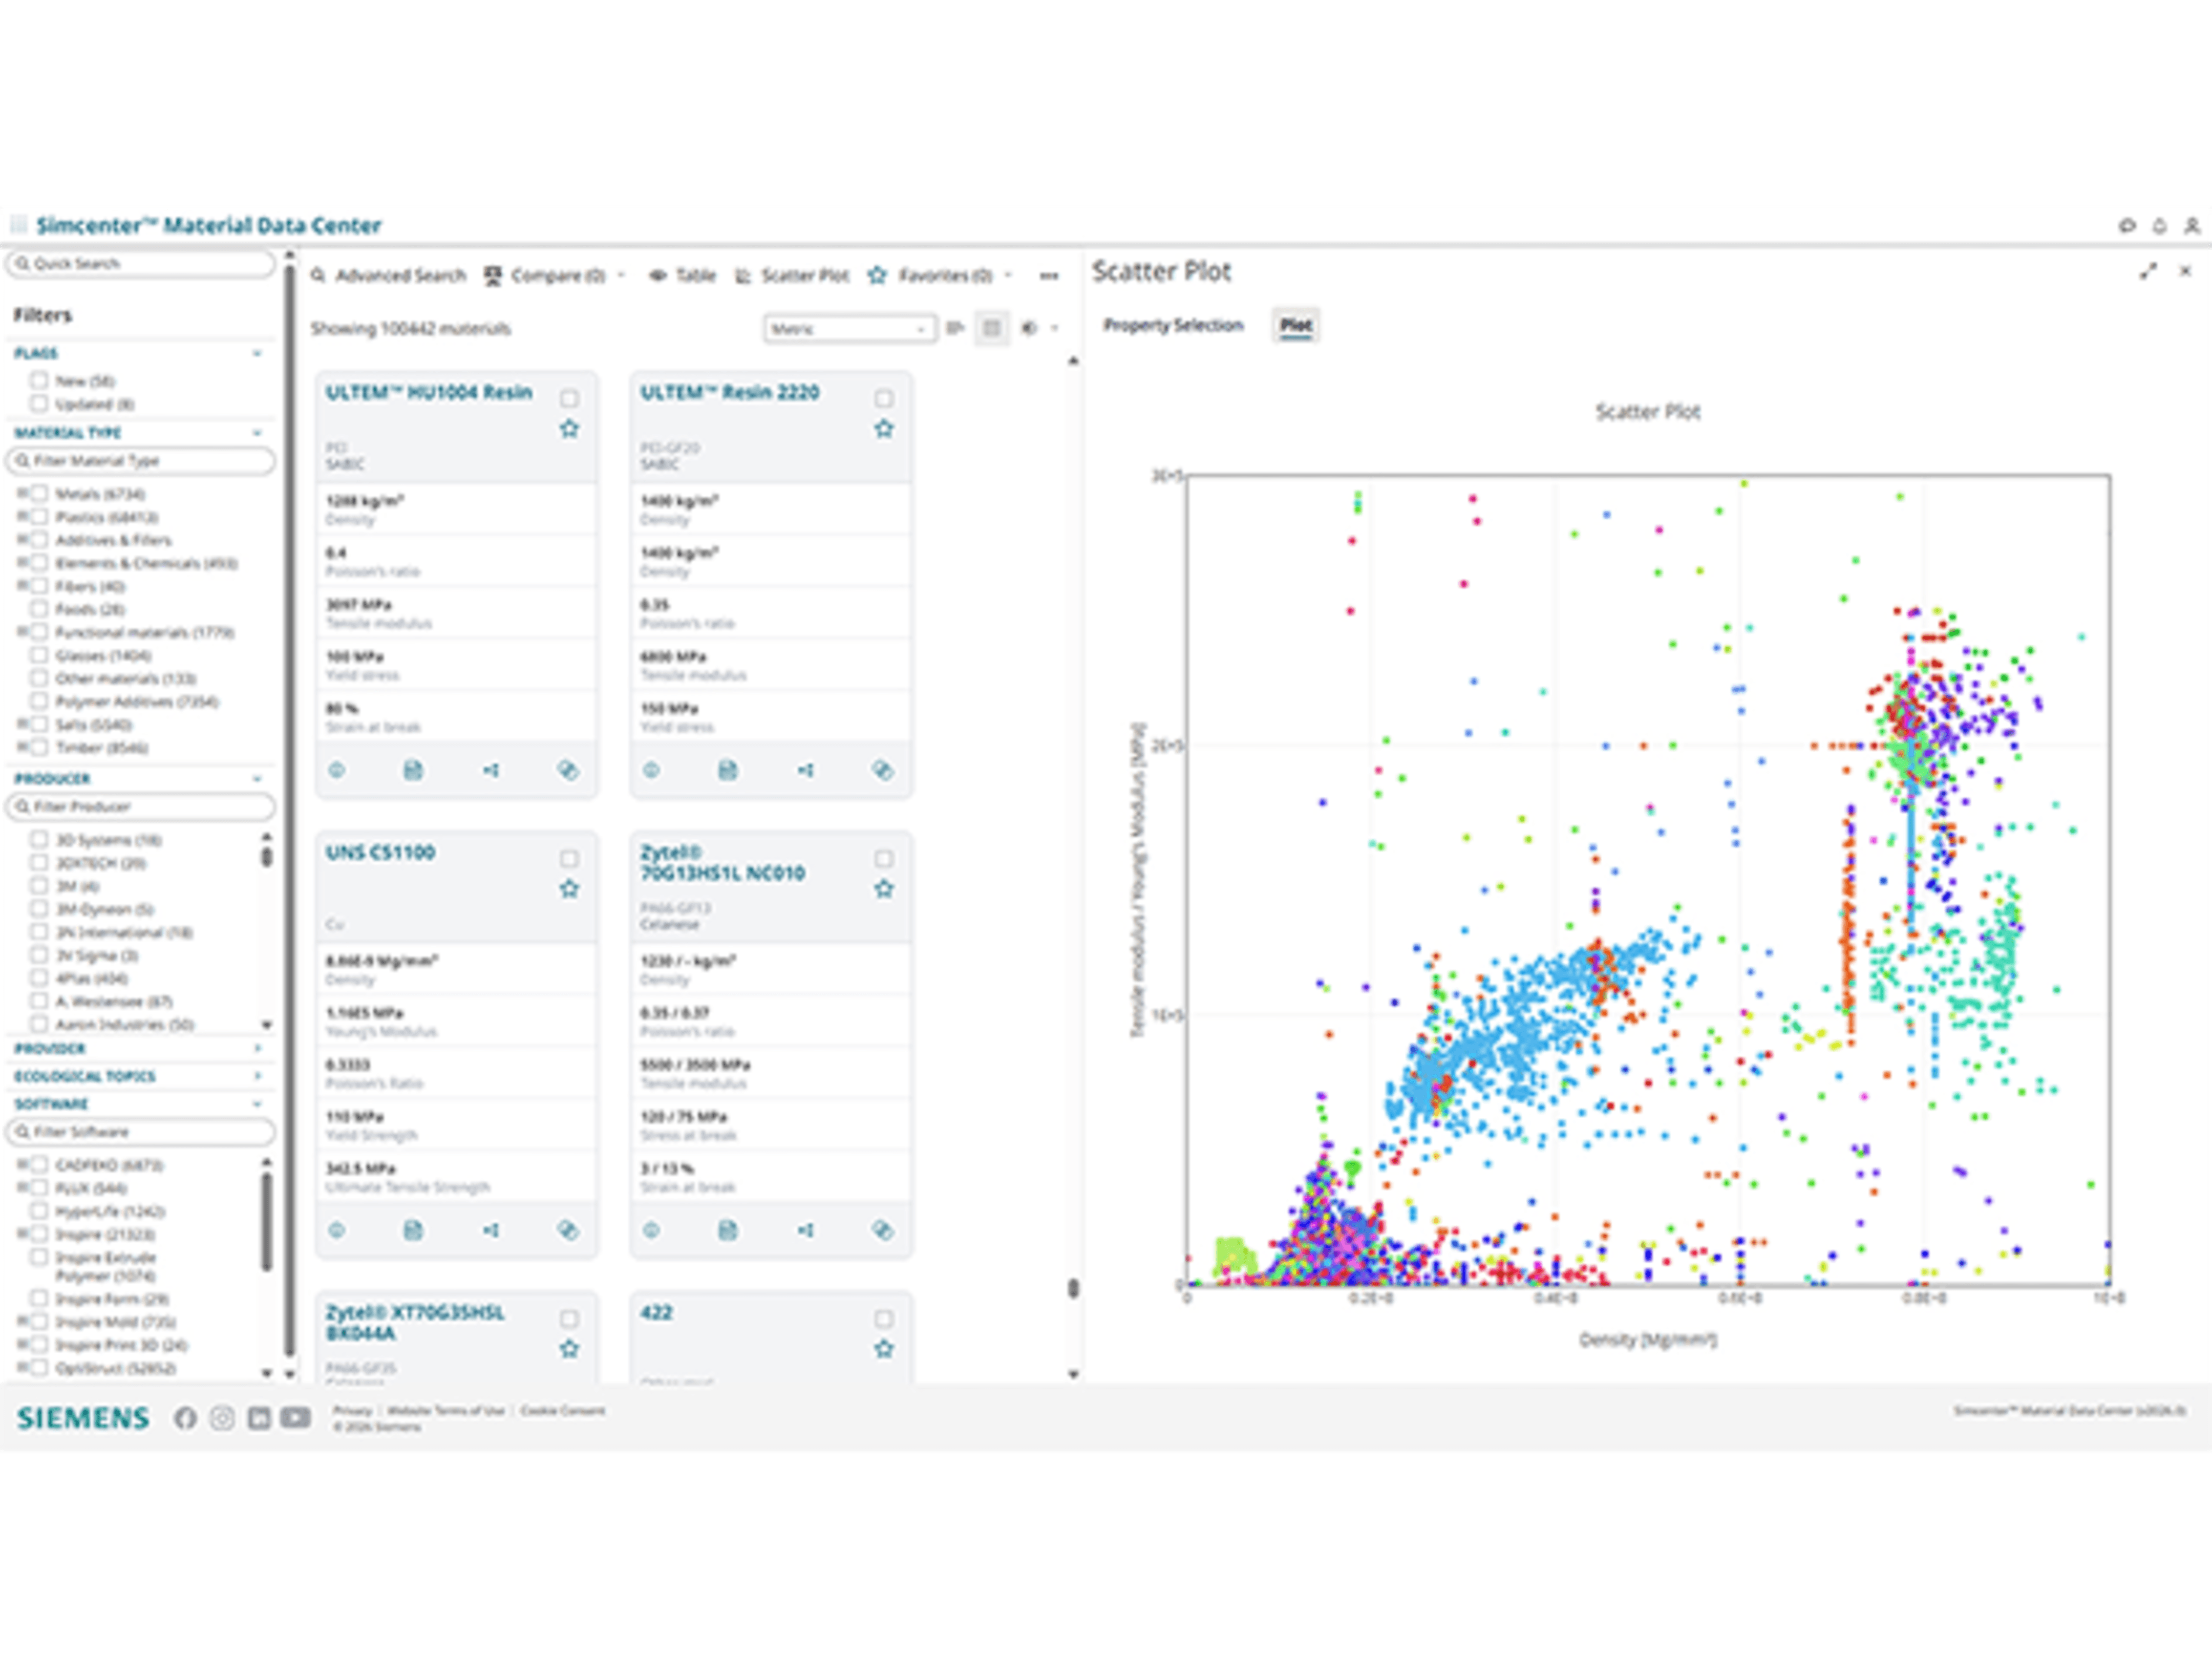
Task: Open info icon on ULTEM Resin 2220 card
Action: tap(651, 770)
